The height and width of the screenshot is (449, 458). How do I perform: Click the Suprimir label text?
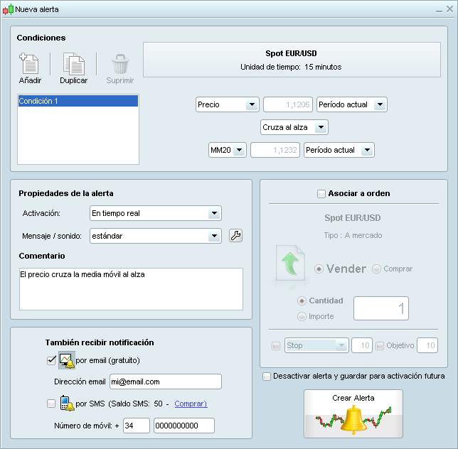tap(119, 80)
